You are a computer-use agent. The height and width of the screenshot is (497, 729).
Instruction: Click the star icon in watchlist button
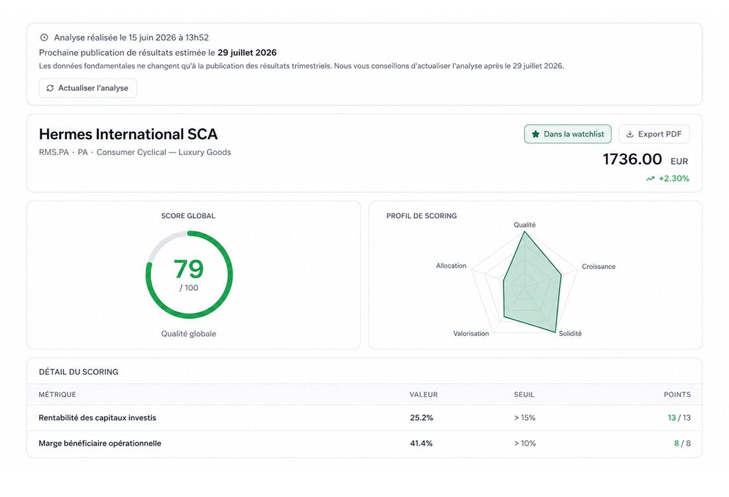pyautogui.click(x=535, y=134)
